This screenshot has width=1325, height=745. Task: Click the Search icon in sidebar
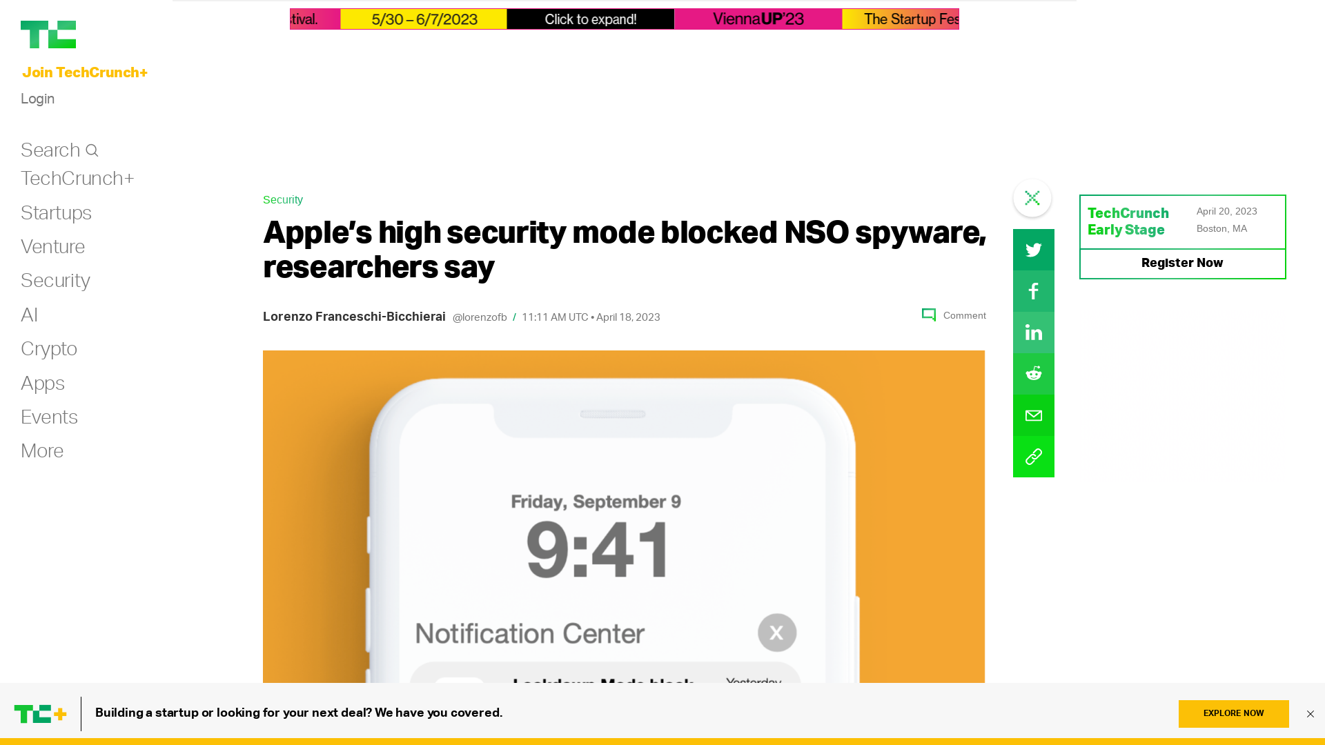coord(92,148)
